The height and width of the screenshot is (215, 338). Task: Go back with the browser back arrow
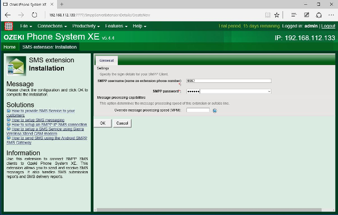[x=8, y=15]
